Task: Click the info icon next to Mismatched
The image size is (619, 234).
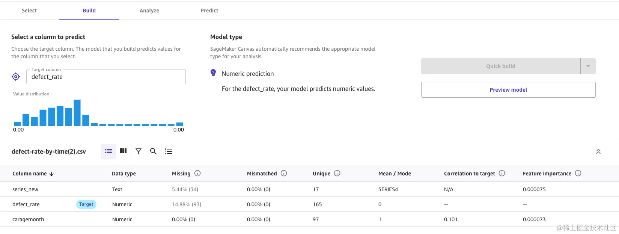Action: coord(284,173)
